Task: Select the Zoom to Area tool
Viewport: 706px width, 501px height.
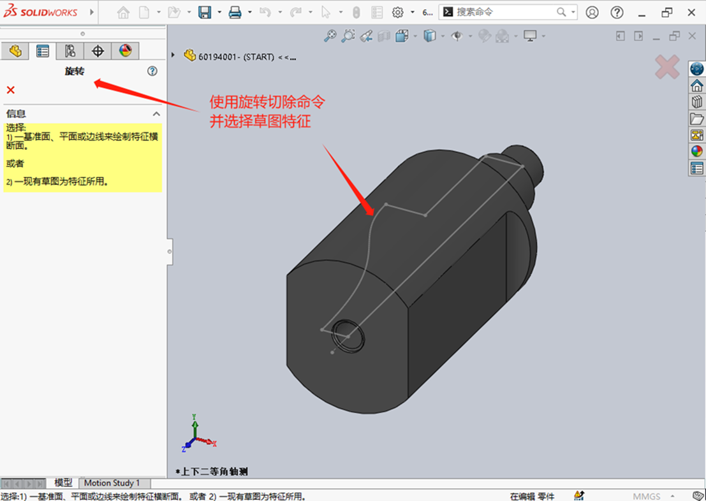Action: [348, 36]
